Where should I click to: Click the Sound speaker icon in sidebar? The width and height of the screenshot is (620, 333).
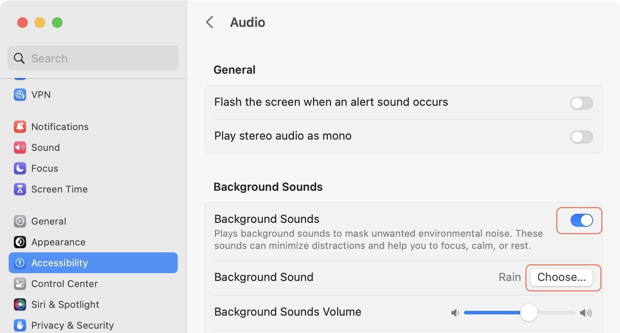pyautogui.click(x=20, y=147)
